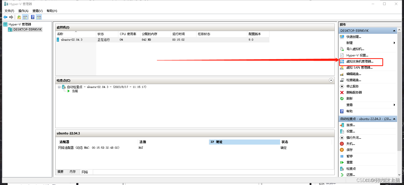Click the red X 删除服务器 icon
Viewport: 404px width, 185px height.
342,92
